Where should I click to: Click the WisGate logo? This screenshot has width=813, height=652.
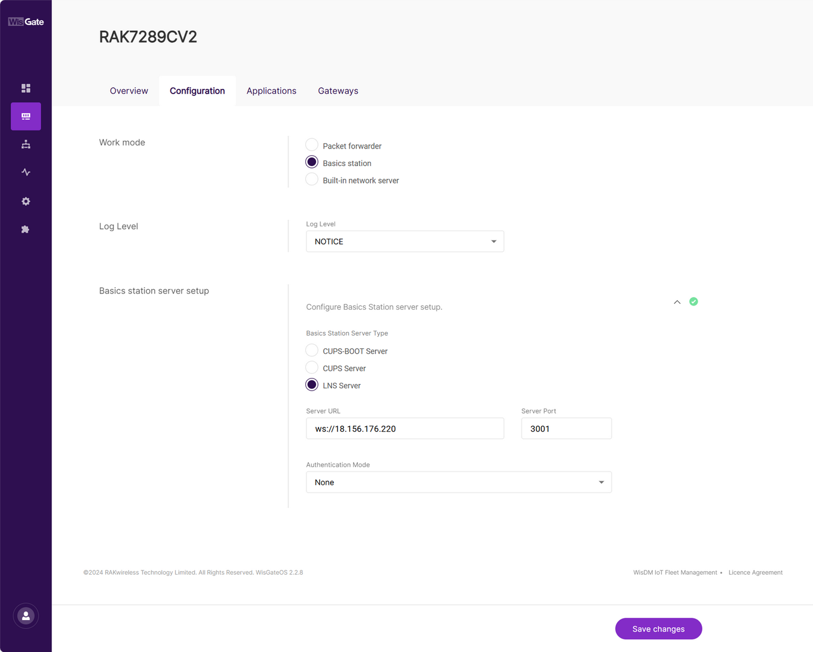click(26, 22)
